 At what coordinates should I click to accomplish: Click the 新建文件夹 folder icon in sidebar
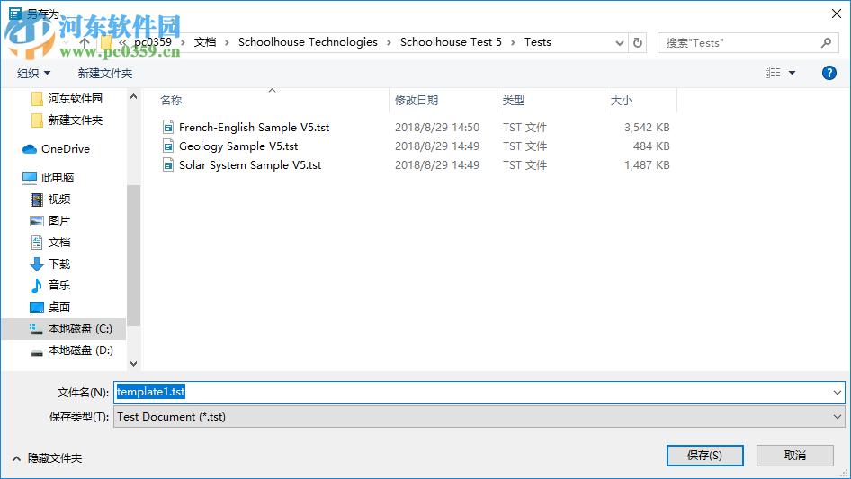(37, 120)
